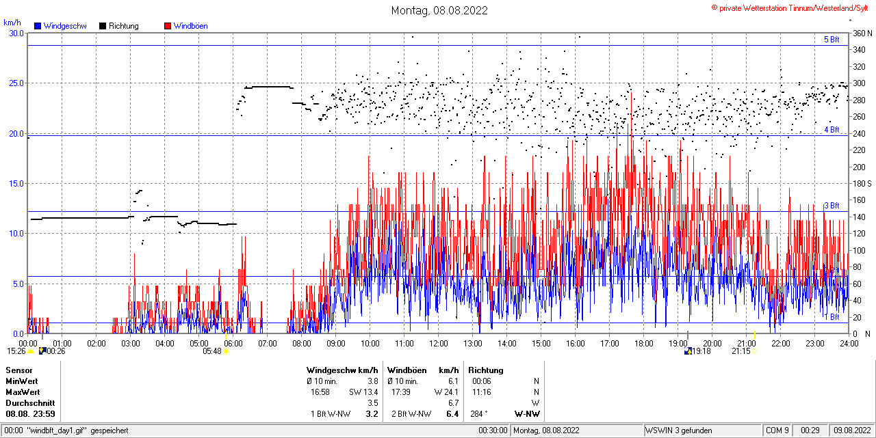Select the Windgeschw legend label
Viewport: 876px width, 438px height.
pos(65,26)
